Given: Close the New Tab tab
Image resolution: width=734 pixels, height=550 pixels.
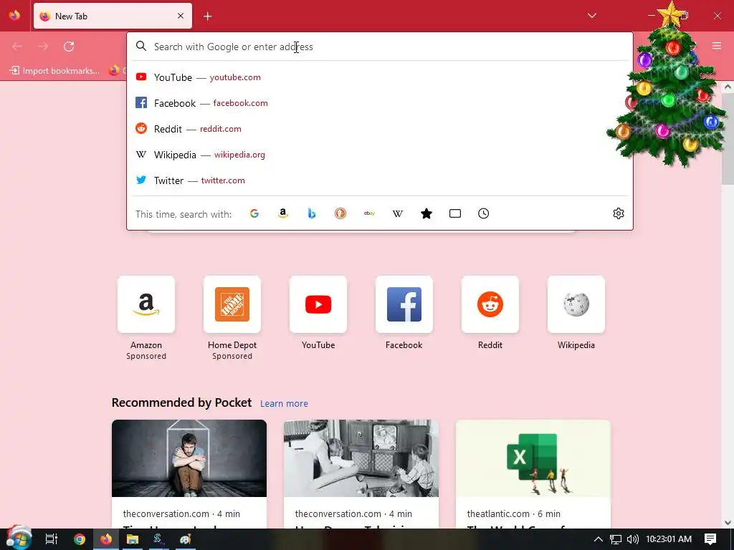Looking at the screenshot, I should 181,16.
